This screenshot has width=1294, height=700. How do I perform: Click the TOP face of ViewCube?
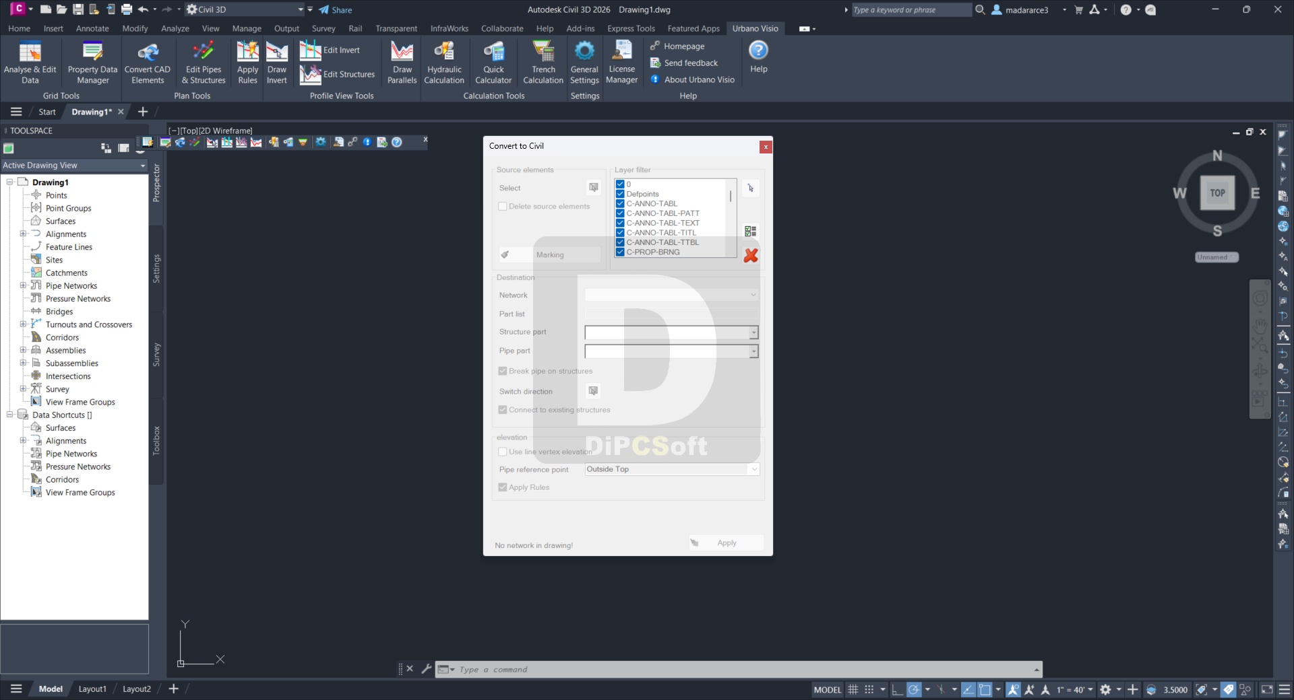coord(1217,193)
